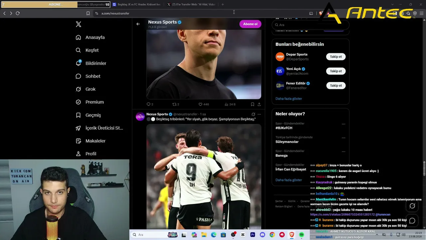Viewport: 426px width, 240px height.
Task: Open Profil in the sidebar
Action: tap(86, 154)
